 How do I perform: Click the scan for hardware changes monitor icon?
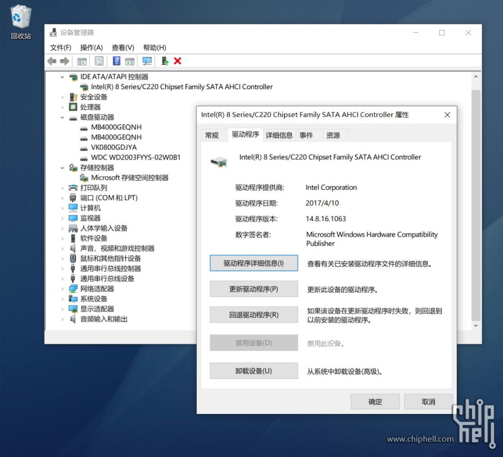tap(147, 61)
